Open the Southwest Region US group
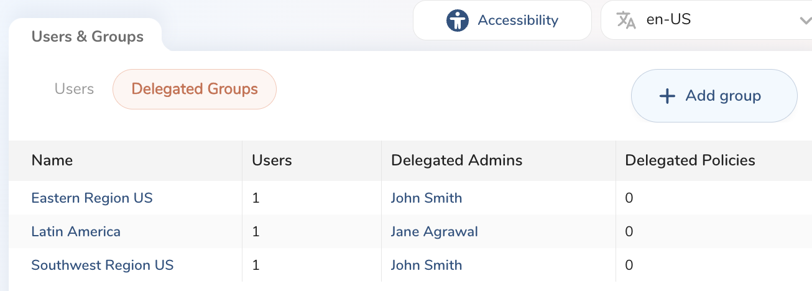This screenshot has height=291, width=812. pyautogui.click(x=103, y=266)
